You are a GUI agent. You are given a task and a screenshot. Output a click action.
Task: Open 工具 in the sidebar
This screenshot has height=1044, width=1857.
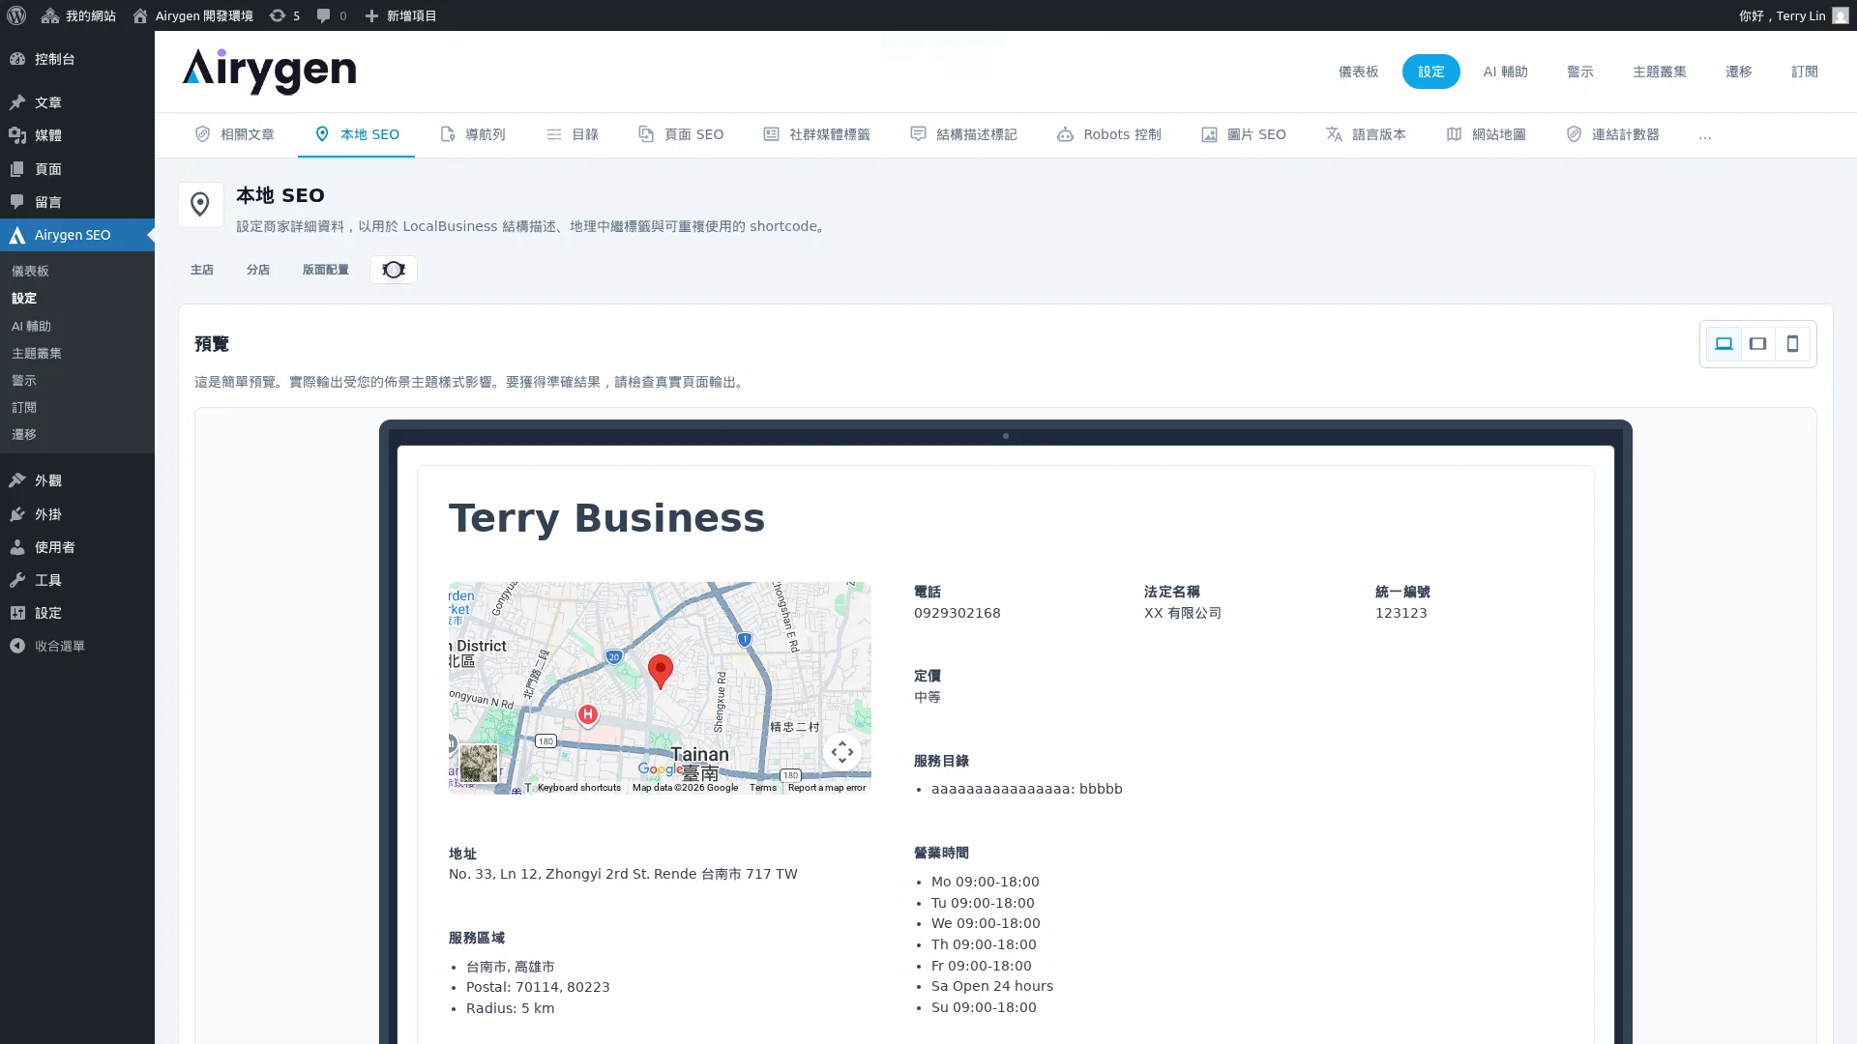click(77, 580)
